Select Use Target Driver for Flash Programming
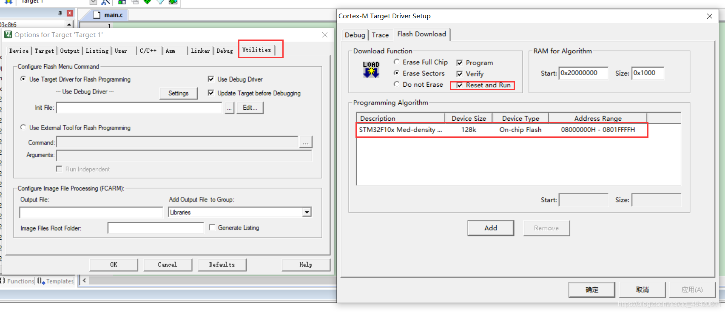Screen dimensions: 725x312 tap(23, 79)
